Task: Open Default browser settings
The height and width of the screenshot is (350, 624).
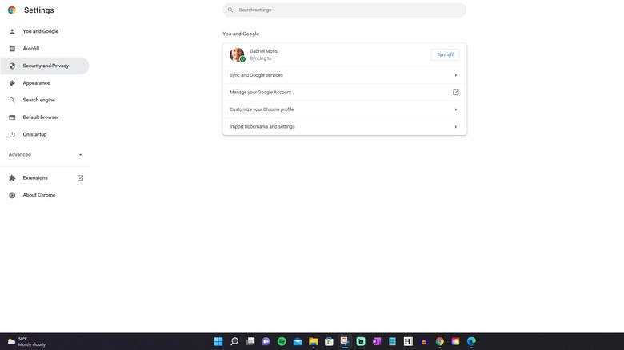Action: click(41, 117)
